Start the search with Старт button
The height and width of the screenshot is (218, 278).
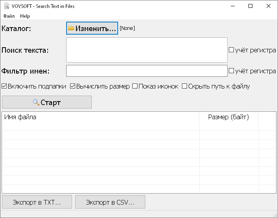[47, 102]
